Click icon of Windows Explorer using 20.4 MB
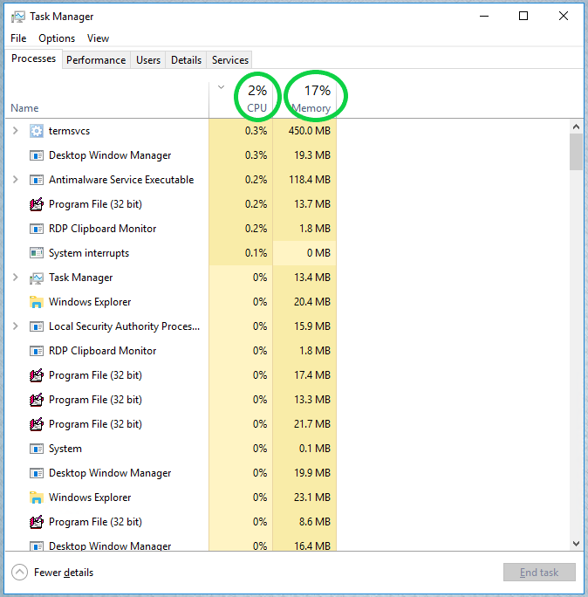 (37, 302)
